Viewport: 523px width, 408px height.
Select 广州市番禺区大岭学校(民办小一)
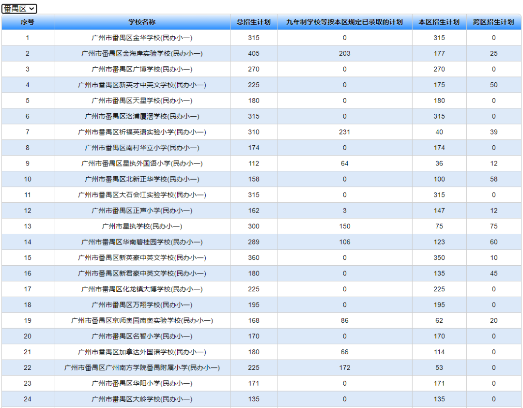142,399
